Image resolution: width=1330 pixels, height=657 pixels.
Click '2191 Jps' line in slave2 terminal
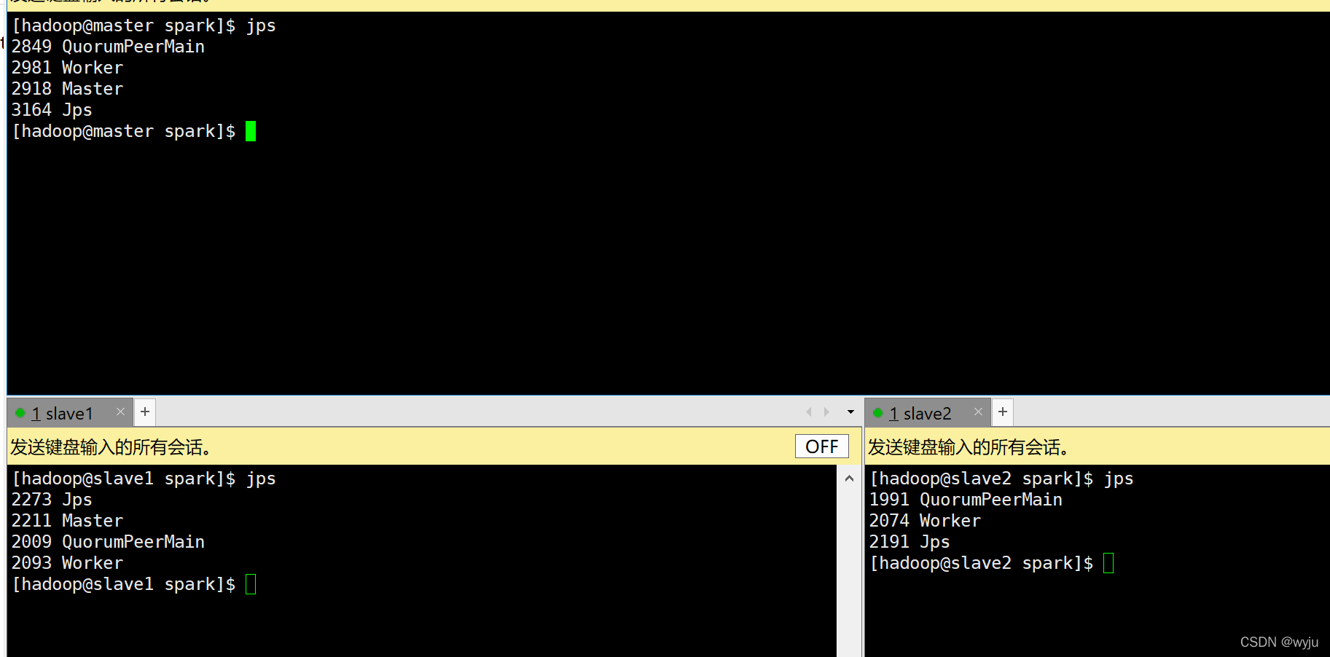pos(910,542)
